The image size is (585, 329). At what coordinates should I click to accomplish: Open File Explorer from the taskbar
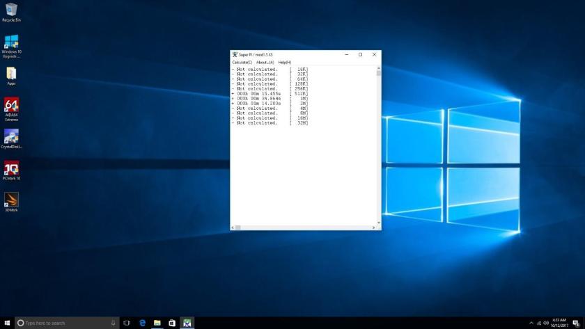pos(157,323)
